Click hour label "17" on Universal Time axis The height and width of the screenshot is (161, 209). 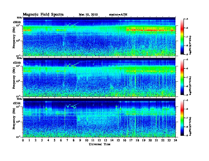pyautogui.click(x=131, y=140)
